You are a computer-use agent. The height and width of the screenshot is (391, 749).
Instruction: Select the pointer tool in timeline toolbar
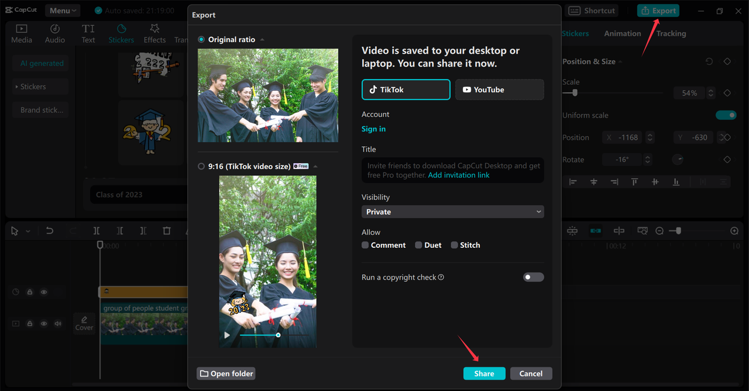point(15,231)
